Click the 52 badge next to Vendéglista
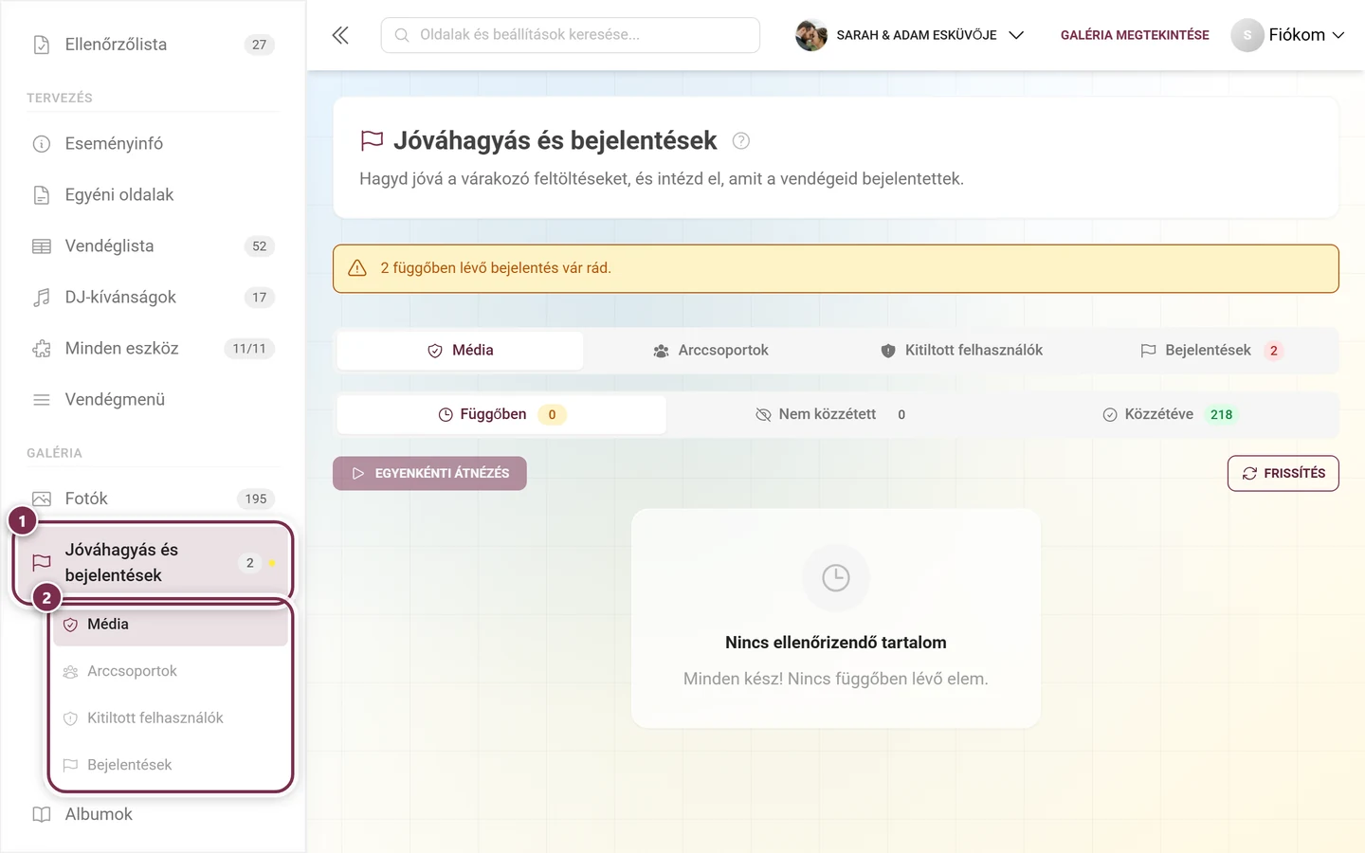 coord(260,246)
